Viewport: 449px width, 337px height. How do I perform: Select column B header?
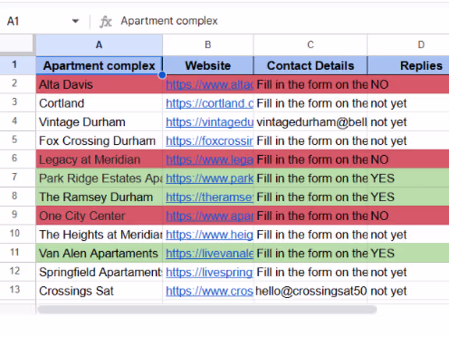pos(208,45)
